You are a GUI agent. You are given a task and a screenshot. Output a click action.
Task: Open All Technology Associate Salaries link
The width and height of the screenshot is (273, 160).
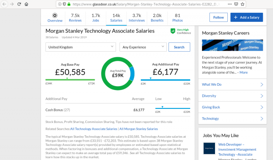coord(94,129)
